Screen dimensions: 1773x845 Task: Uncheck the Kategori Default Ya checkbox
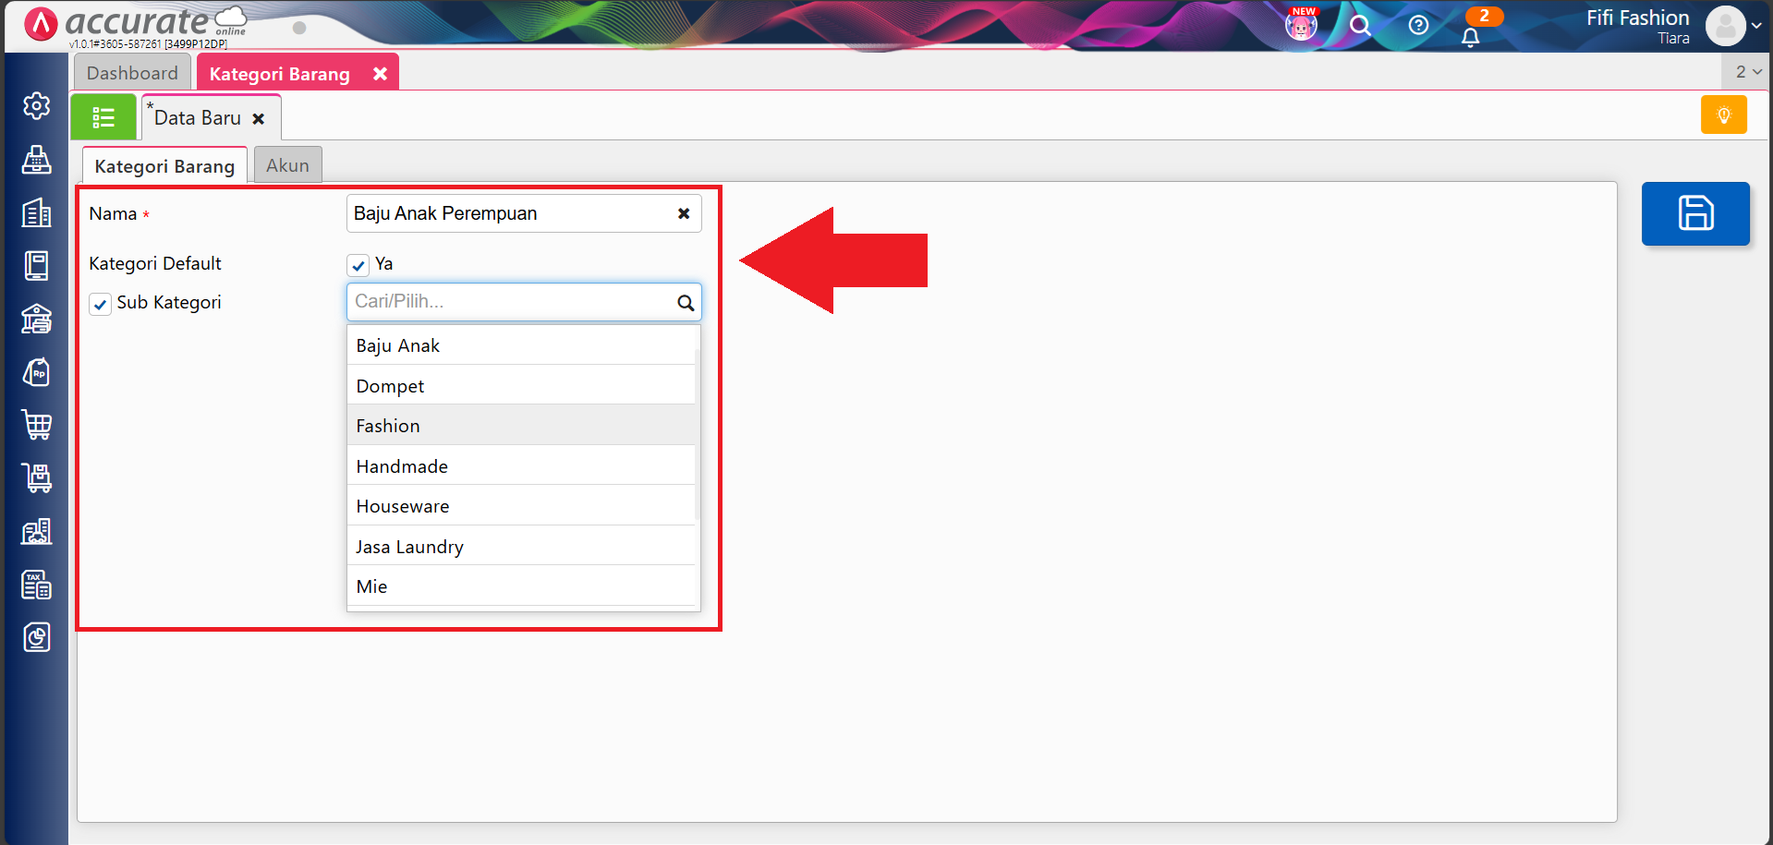[x=358, y=266]
